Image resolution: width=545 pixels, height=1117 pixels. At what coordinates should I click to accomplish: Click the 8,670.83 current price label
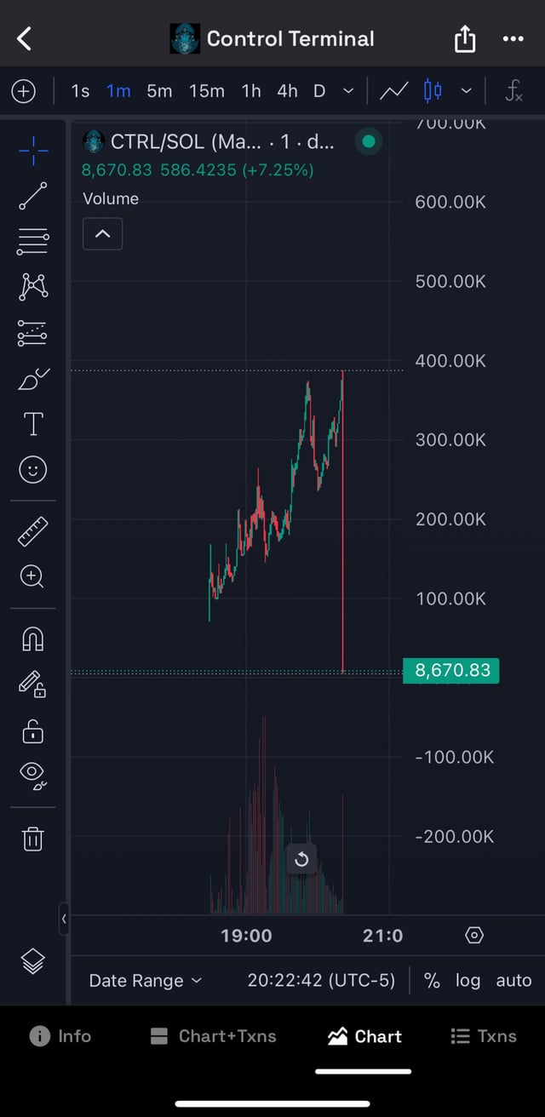pyautogui.click(x=452, y=670)
